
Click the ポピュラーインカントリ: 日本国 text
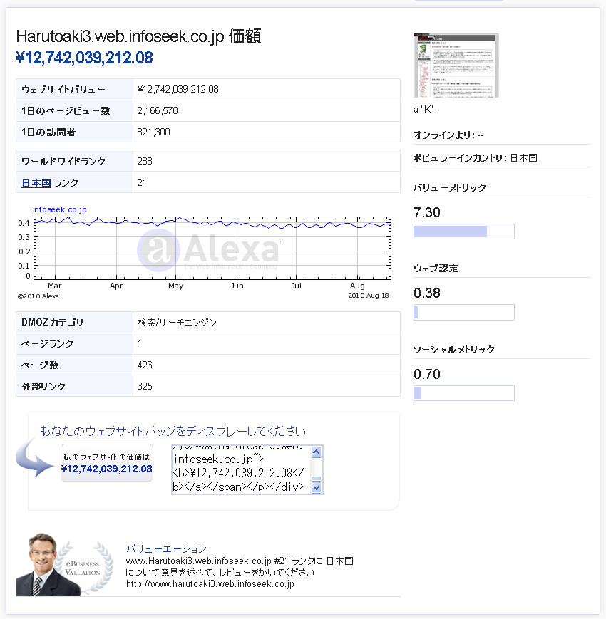[x=476, y=158]
